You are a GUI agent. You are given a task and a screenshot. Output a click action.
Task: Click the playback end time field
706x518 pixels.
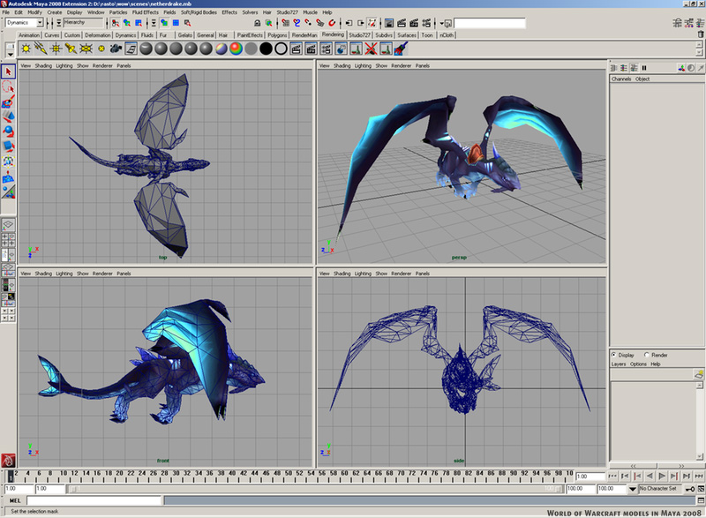point(581,489)
